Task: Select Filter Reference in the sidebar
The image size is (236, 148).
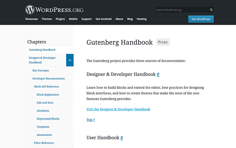Action: 44,143
